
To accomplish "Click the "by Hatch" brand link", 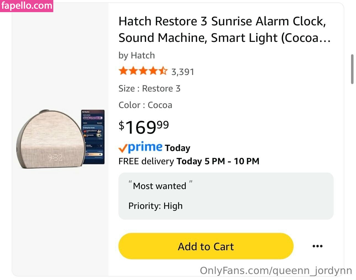I will [137, 55].
